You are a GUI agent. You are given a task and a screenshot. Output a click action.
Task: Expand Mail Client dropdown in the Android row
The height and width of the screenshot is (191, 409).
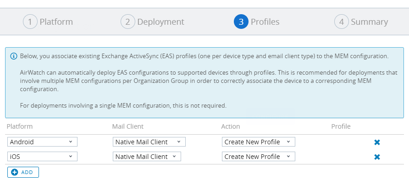[x=149, y=142]
